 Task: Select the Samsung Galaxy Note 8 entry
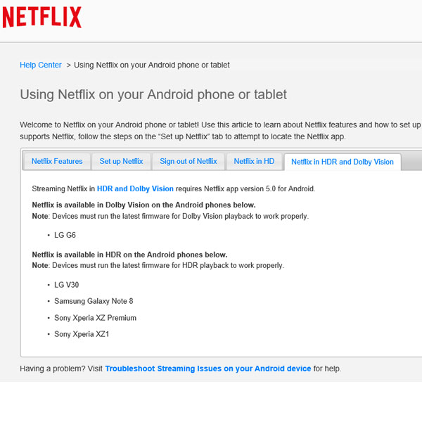coord(94,301)
